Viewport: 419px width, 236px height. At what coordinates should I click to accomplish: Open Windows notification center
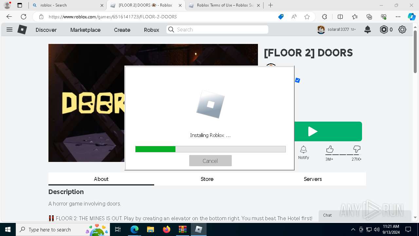click(408, 229)
